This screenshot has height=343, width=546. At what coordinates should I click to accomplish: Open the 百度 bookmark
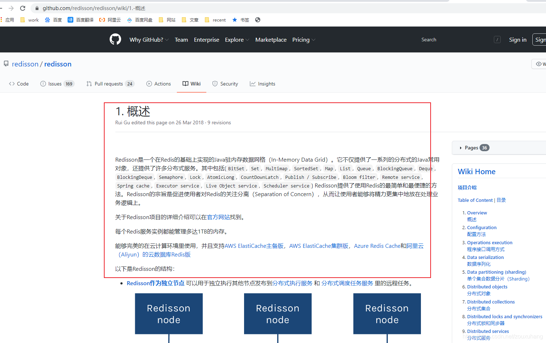pos(53,20)
